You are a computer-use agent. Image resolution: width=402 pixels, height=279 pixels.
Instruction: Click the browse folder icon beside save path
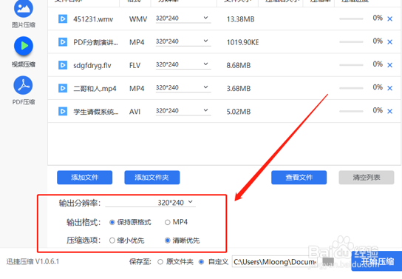328,262
